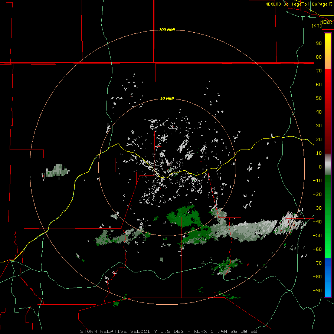Click the "50 NMI" range ring label
The height and width of the screenshot is (334, 334).
(167, 98)
